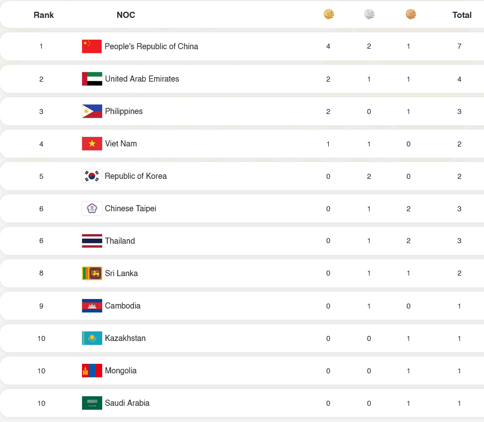Open the Cambodia country link
This screenshot has width=484, height=422.
pyautogui.click(x=122, y=306)
